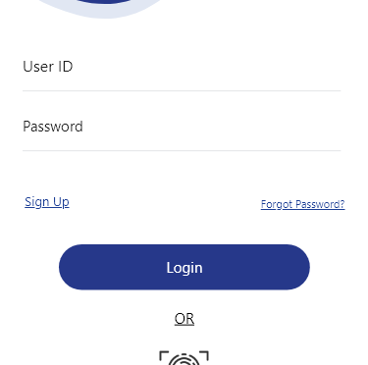Click the dark blue center of logo
This screenshot has width=368, height=365.
click(x=105, y=2)
